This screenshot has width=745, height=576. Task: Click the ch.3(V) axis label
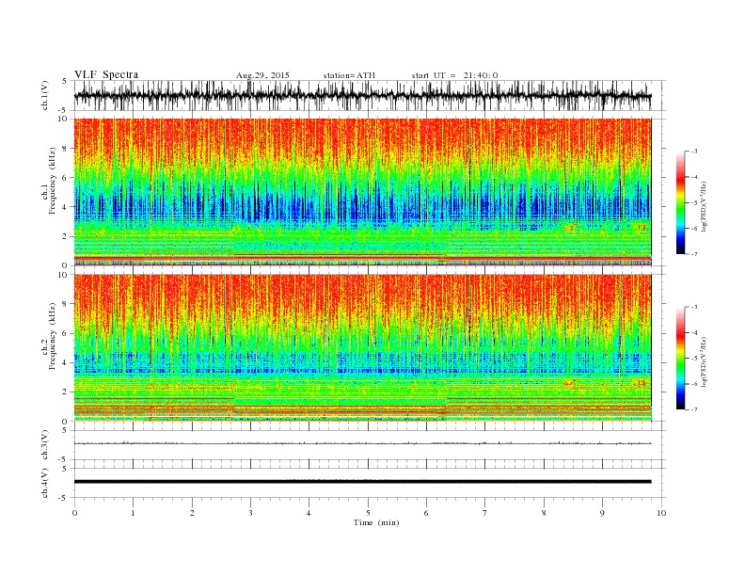[x=45, y=445]
